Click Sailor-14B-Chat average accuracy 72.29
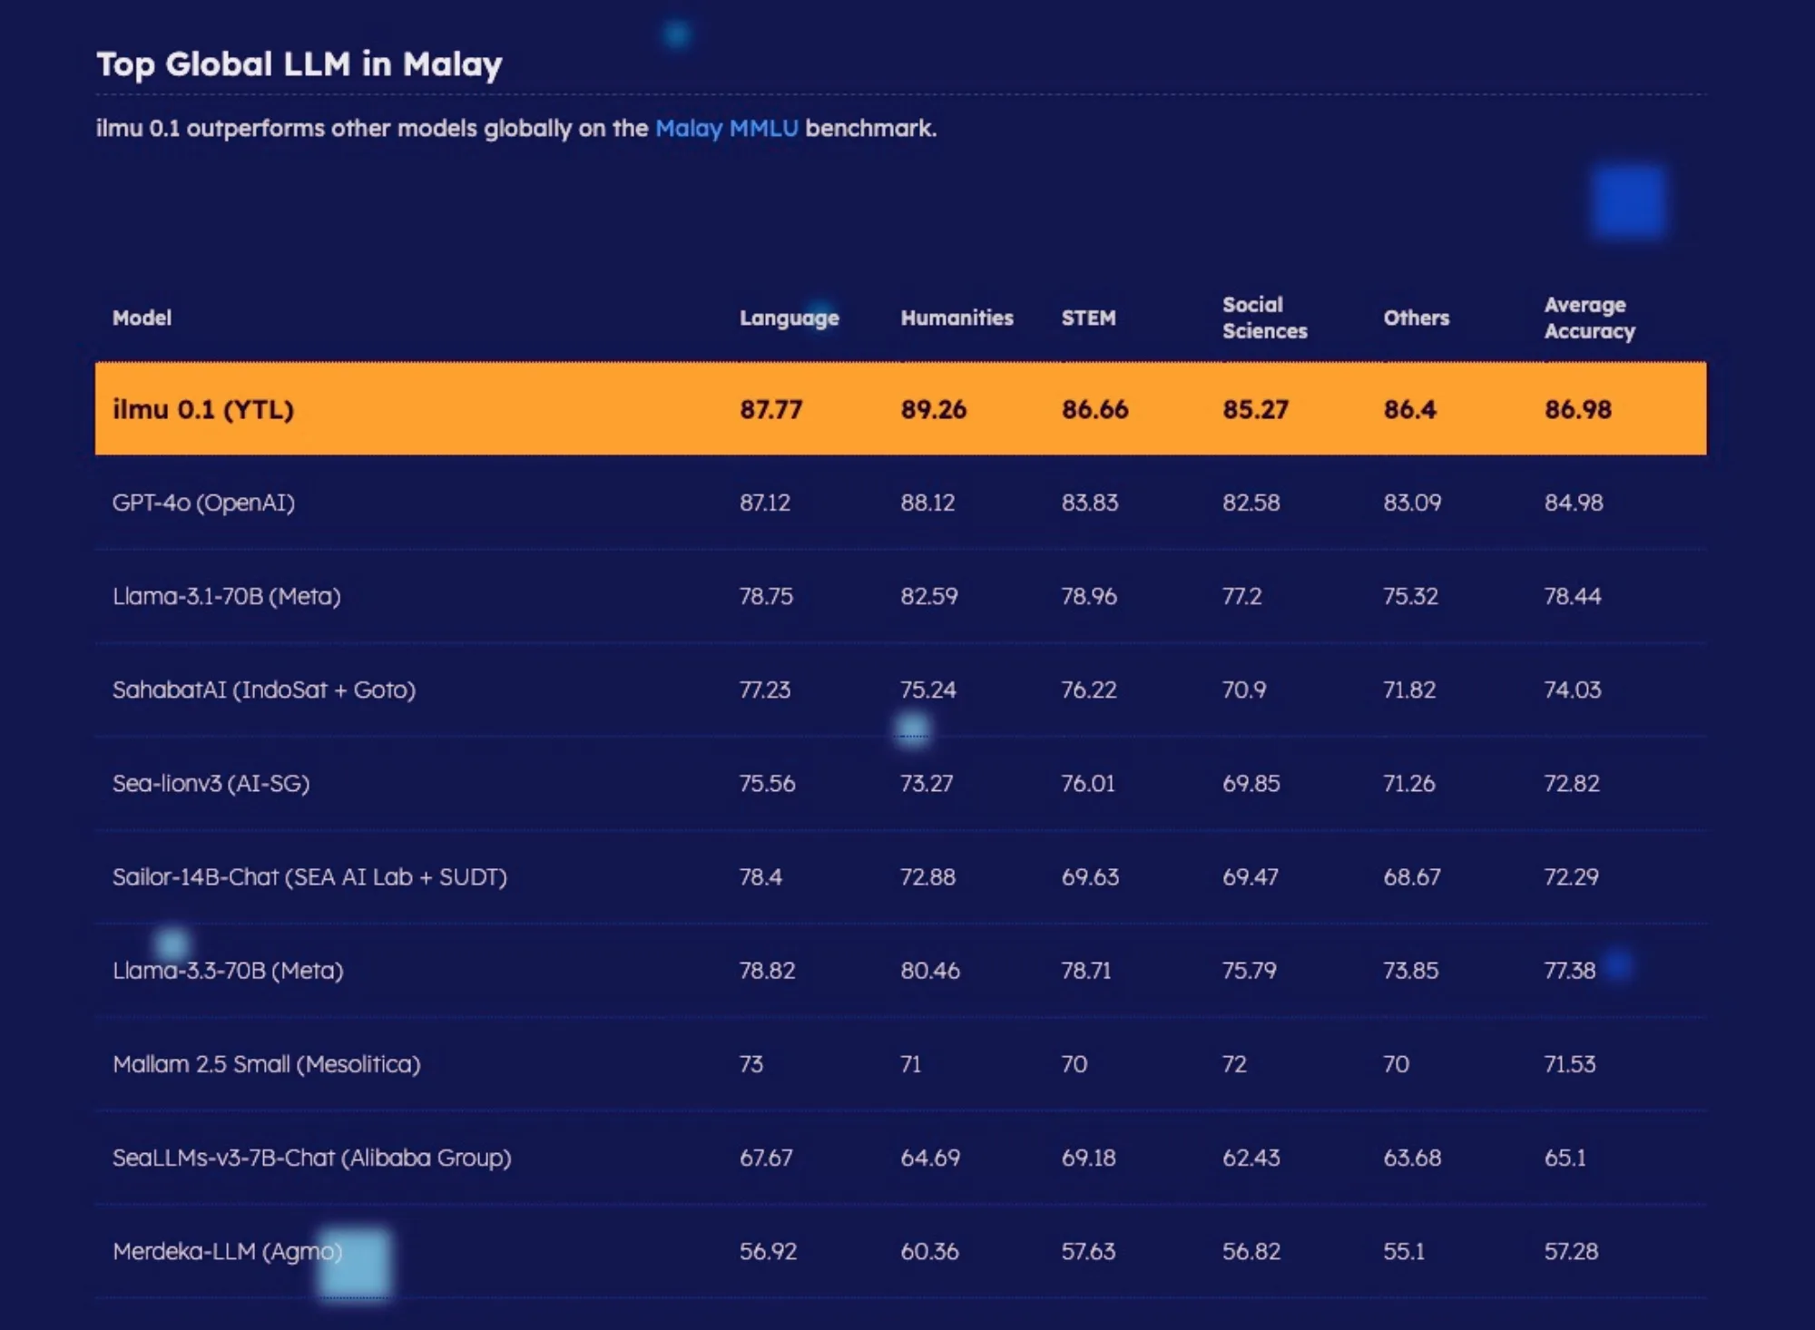The image size is (1815, 1330). pyautogui.click(x=1572, y=876)
